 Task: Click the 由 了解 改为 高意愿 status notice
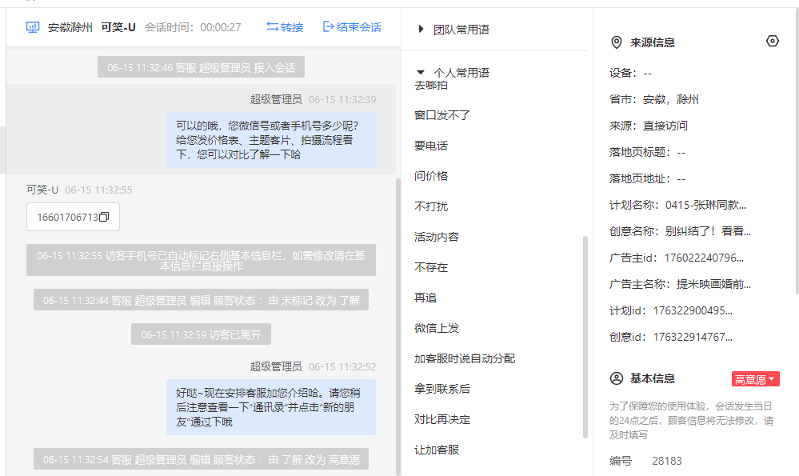pos(201,459)
